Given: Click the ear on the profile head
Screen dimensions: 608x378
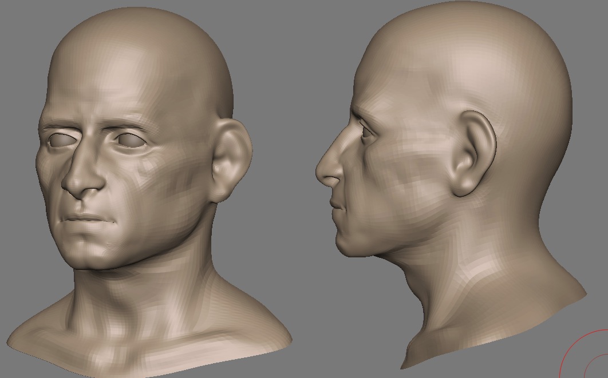Looking at the screenshot, I should click(x=473, y=153).
